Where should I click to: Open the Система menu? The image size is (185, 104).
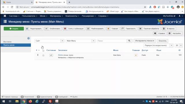click(x=14, y=16)
